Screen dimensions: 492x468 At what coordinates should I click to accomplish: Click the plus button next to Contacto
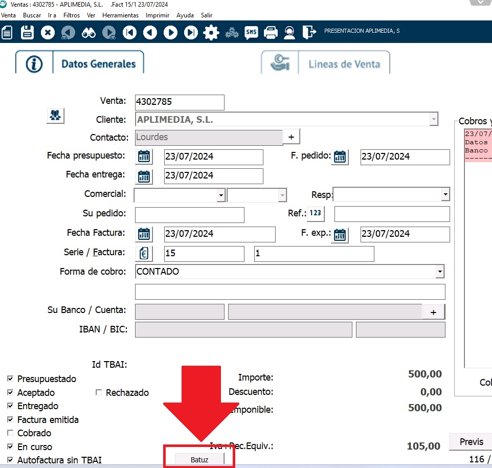click(292, 137)
